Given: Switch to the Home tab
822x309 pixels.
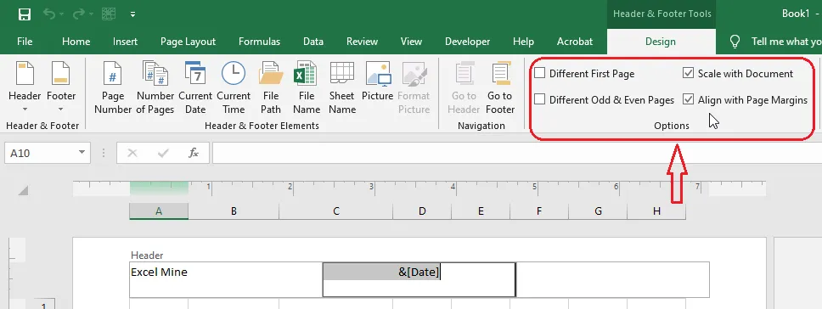Looking at the screenshot, I should (76, 42).
